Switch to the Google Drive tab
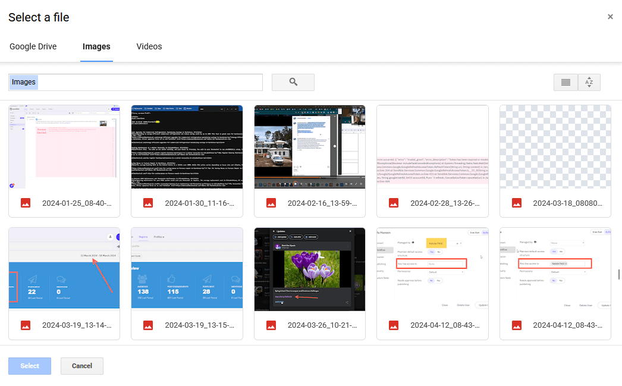This screenshot has width=622, height=386. pos(33,46)
